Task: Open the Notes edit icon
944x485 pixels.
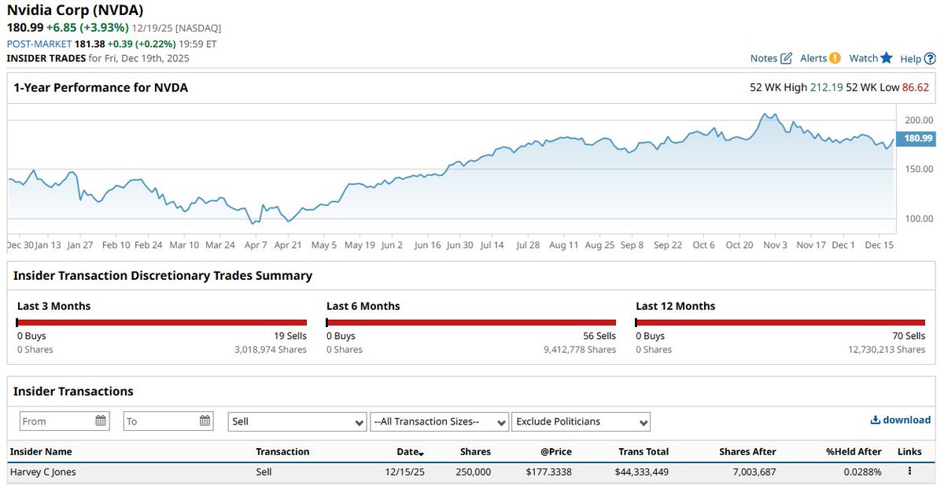Action: [786, 58]
